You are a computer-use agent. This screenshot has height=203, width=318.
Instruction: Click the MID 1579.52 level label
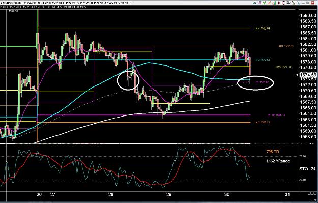coord(263,60)
